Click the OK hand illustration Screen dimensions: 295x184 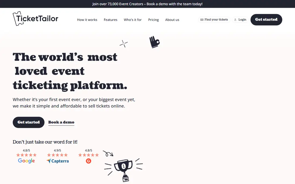tap(154, 42)
